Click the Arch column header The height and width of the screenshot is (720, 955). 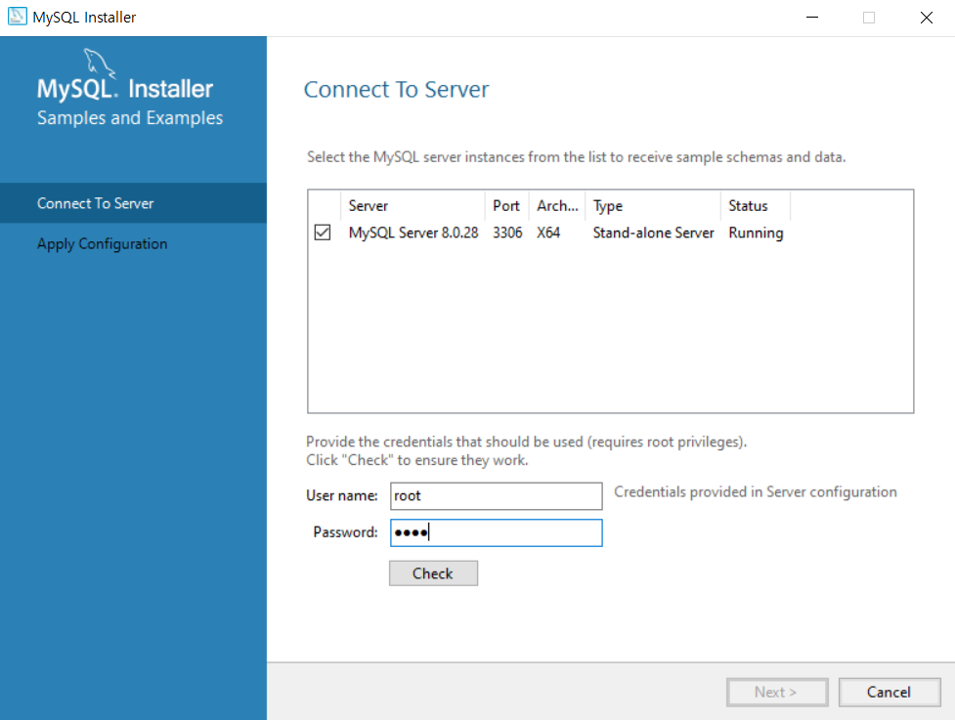pyautogui.click(x=556, y=205)
